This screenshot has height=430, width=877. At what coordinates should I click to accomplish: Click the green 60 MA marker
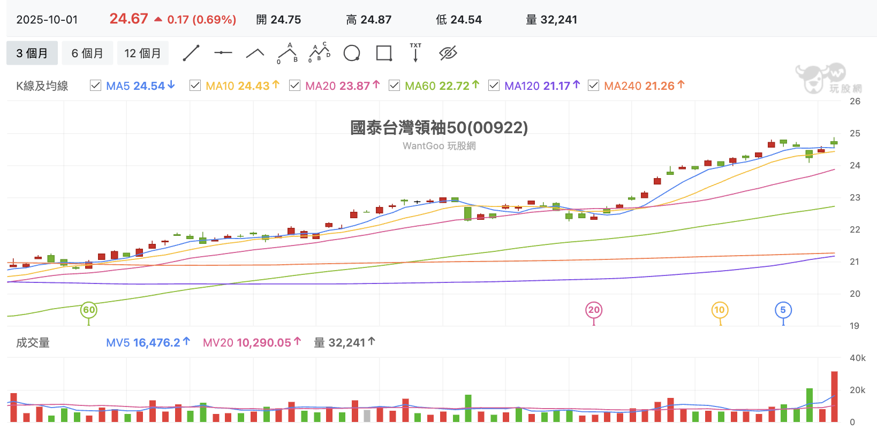[x=89, y=310]
